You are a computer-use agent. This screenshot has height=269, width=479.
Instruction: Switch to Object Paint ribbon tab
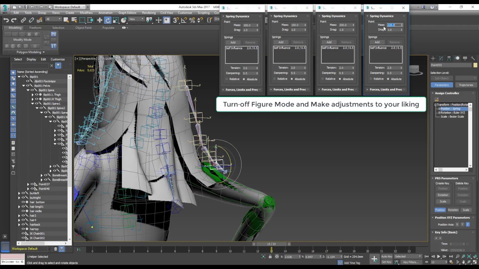click(83, 28)
